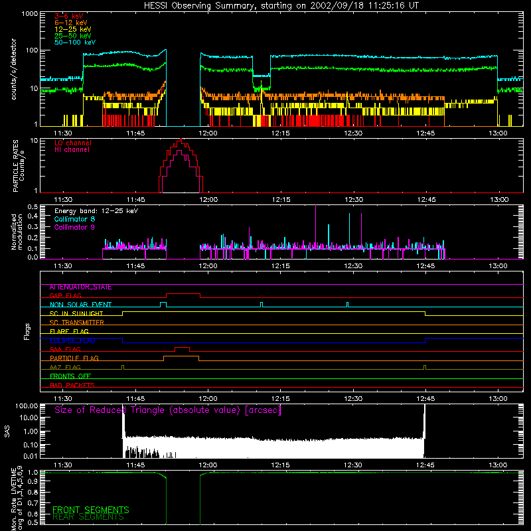
Task: Click the SC_IN_SUNLIGHT flag label
Action: pyautogui.click(x=76, y=313)
